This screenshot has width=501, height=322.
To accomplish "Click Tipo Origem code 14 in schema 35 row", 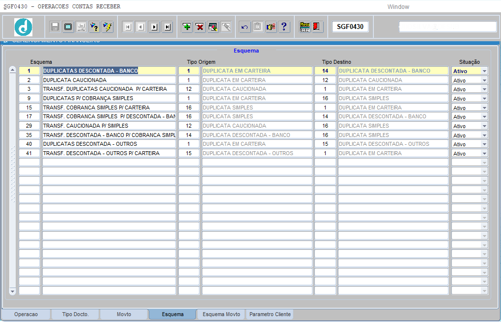I will click(x=189, y=135).
